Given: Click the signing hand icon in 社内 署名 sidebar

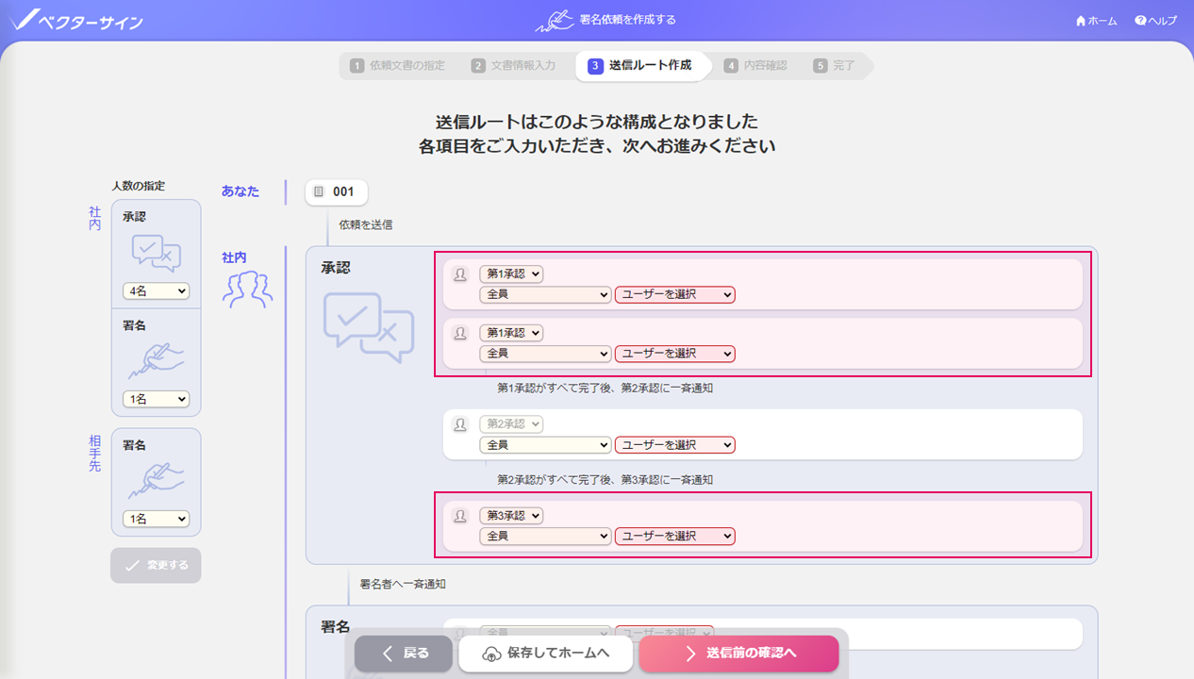Looking at the screenshot, I should (x=156, y=362).
